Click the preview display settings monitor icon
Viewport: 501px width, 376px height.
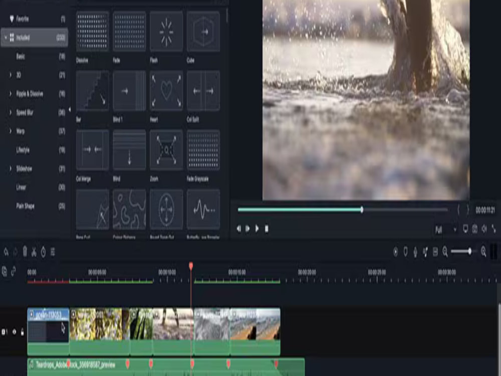pos(465,229)
